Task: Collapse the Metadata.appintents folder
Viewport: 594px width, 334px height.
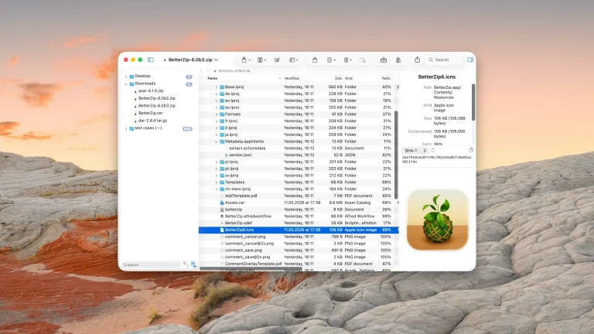Action: [217, 141]
